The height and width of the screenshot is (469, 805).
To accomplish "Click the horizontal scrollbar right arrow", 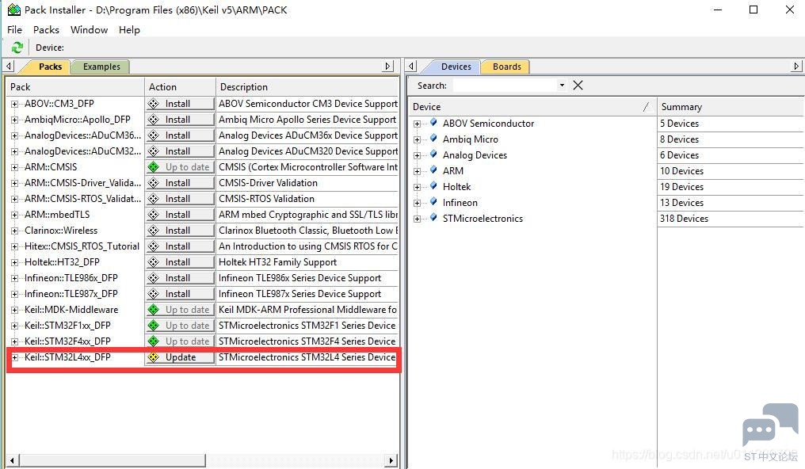I will [391, 460].
